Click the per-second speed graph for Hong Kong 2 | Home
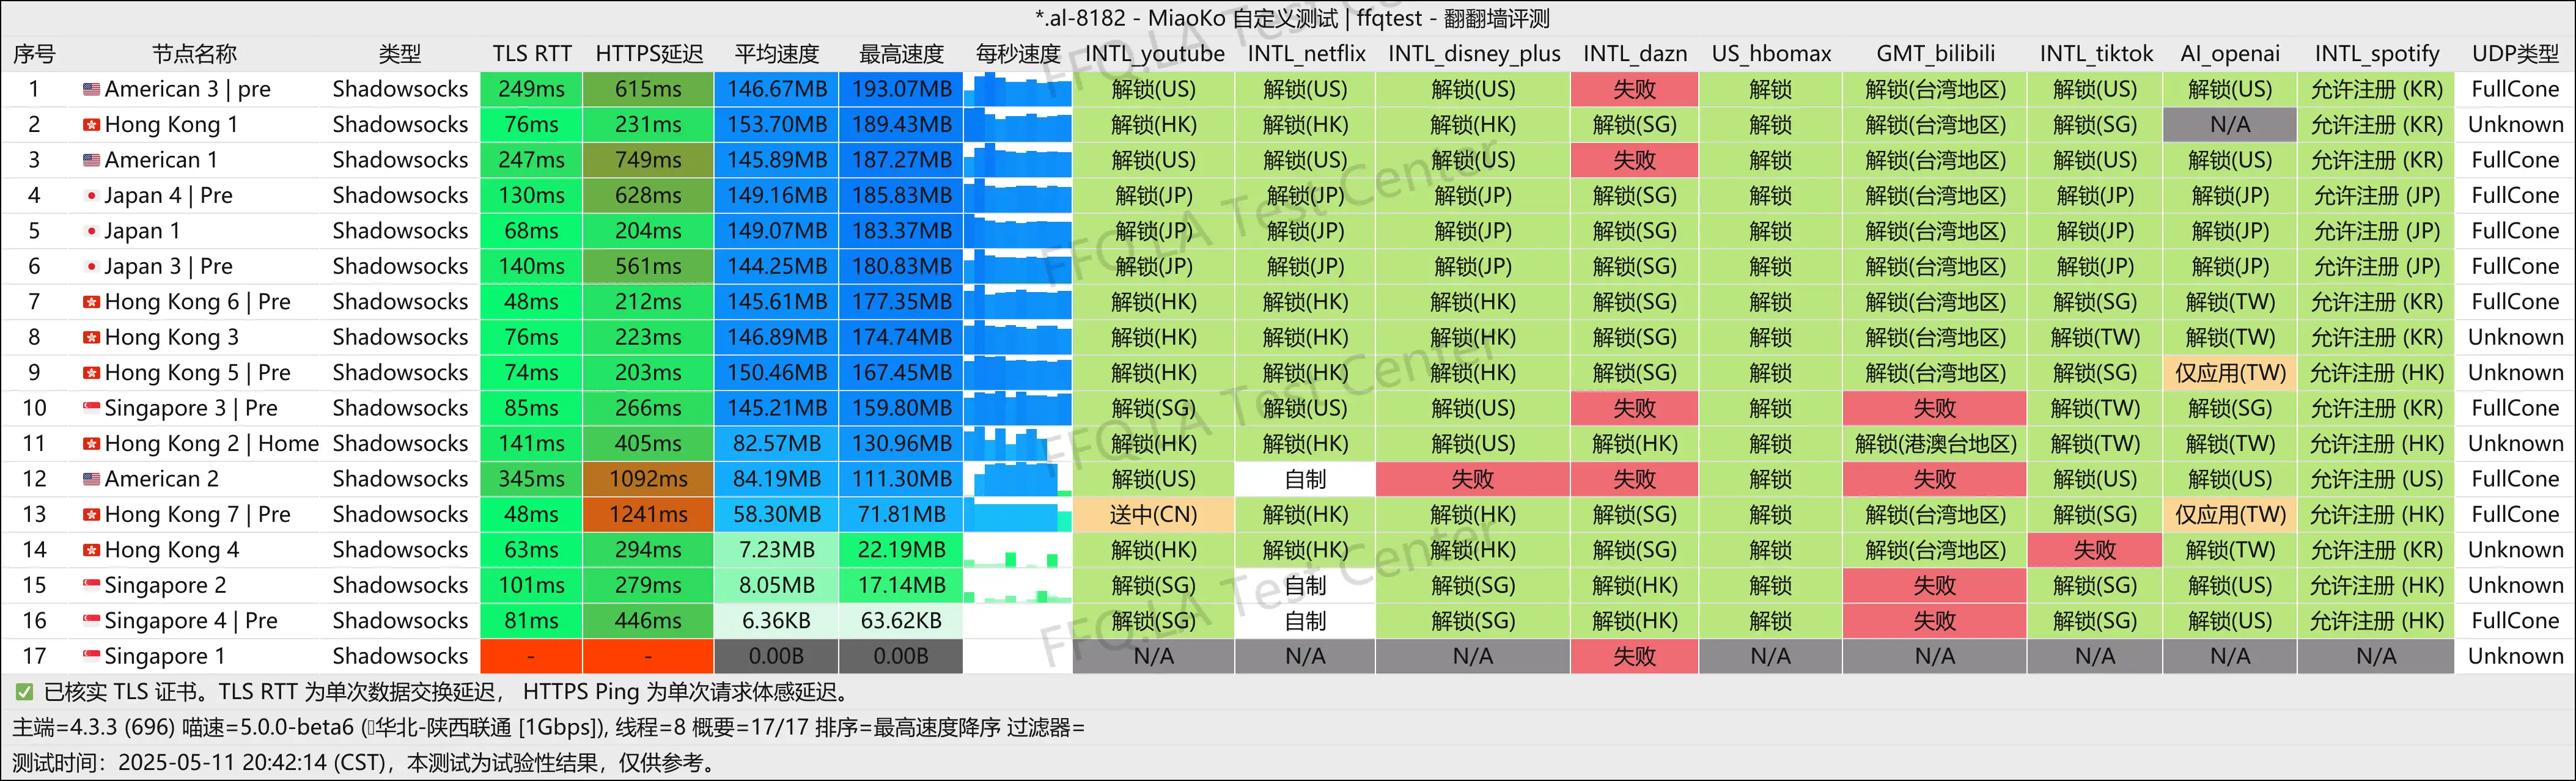Image resolution: width=2576 pixels, height=781 pixels. pos(1018,443)
